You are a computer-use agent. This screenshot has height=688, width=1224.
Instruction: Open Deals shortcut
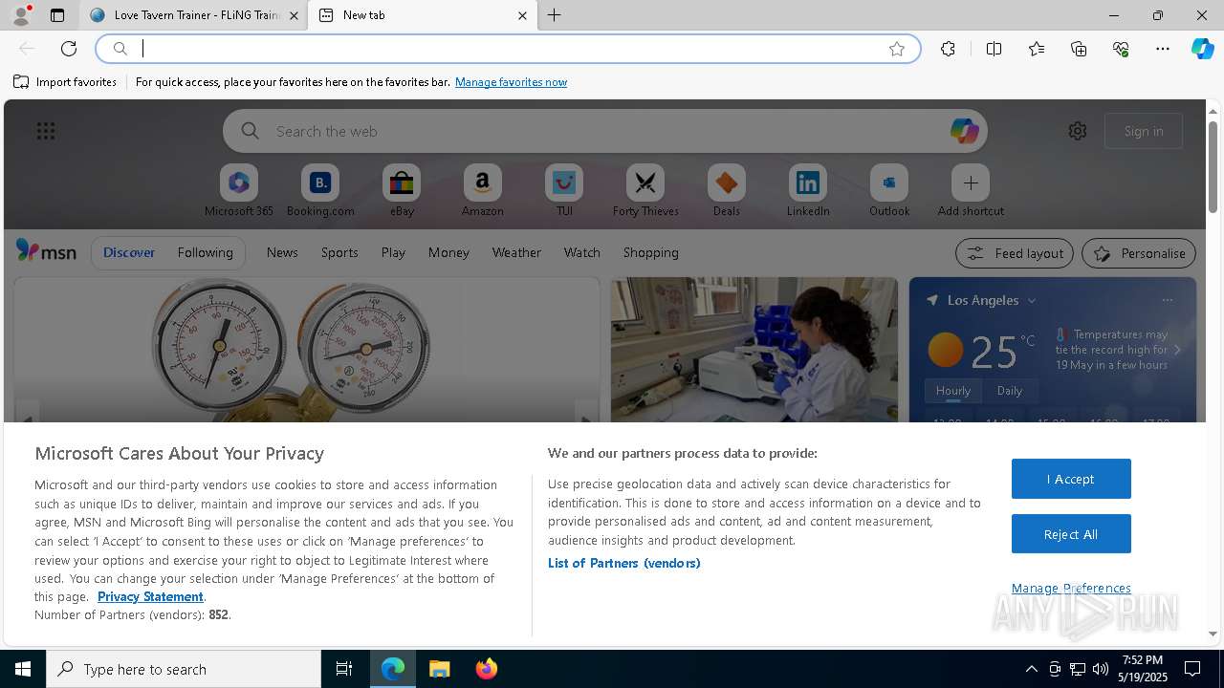[x=727, y=191]
